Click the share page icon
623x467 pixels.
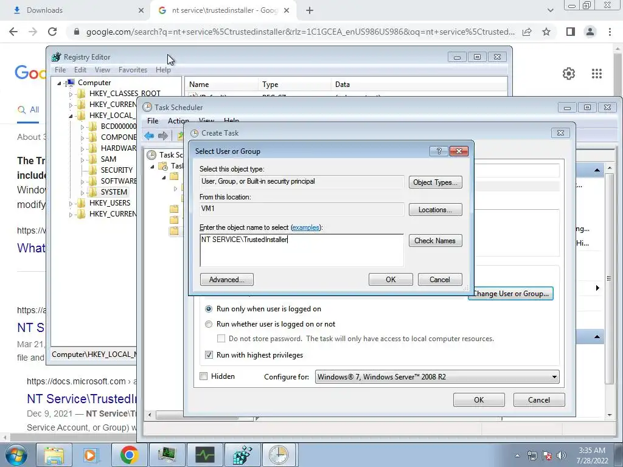[527, 32]
